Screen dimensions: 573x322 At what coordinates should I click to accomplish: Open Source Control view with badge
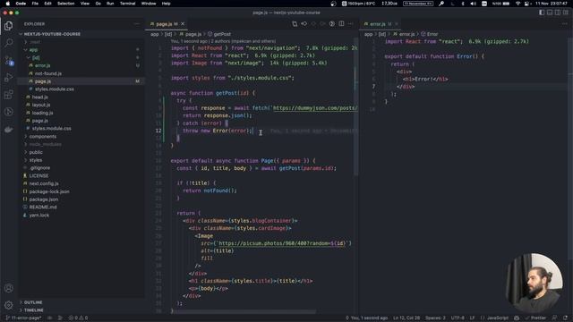8,60
